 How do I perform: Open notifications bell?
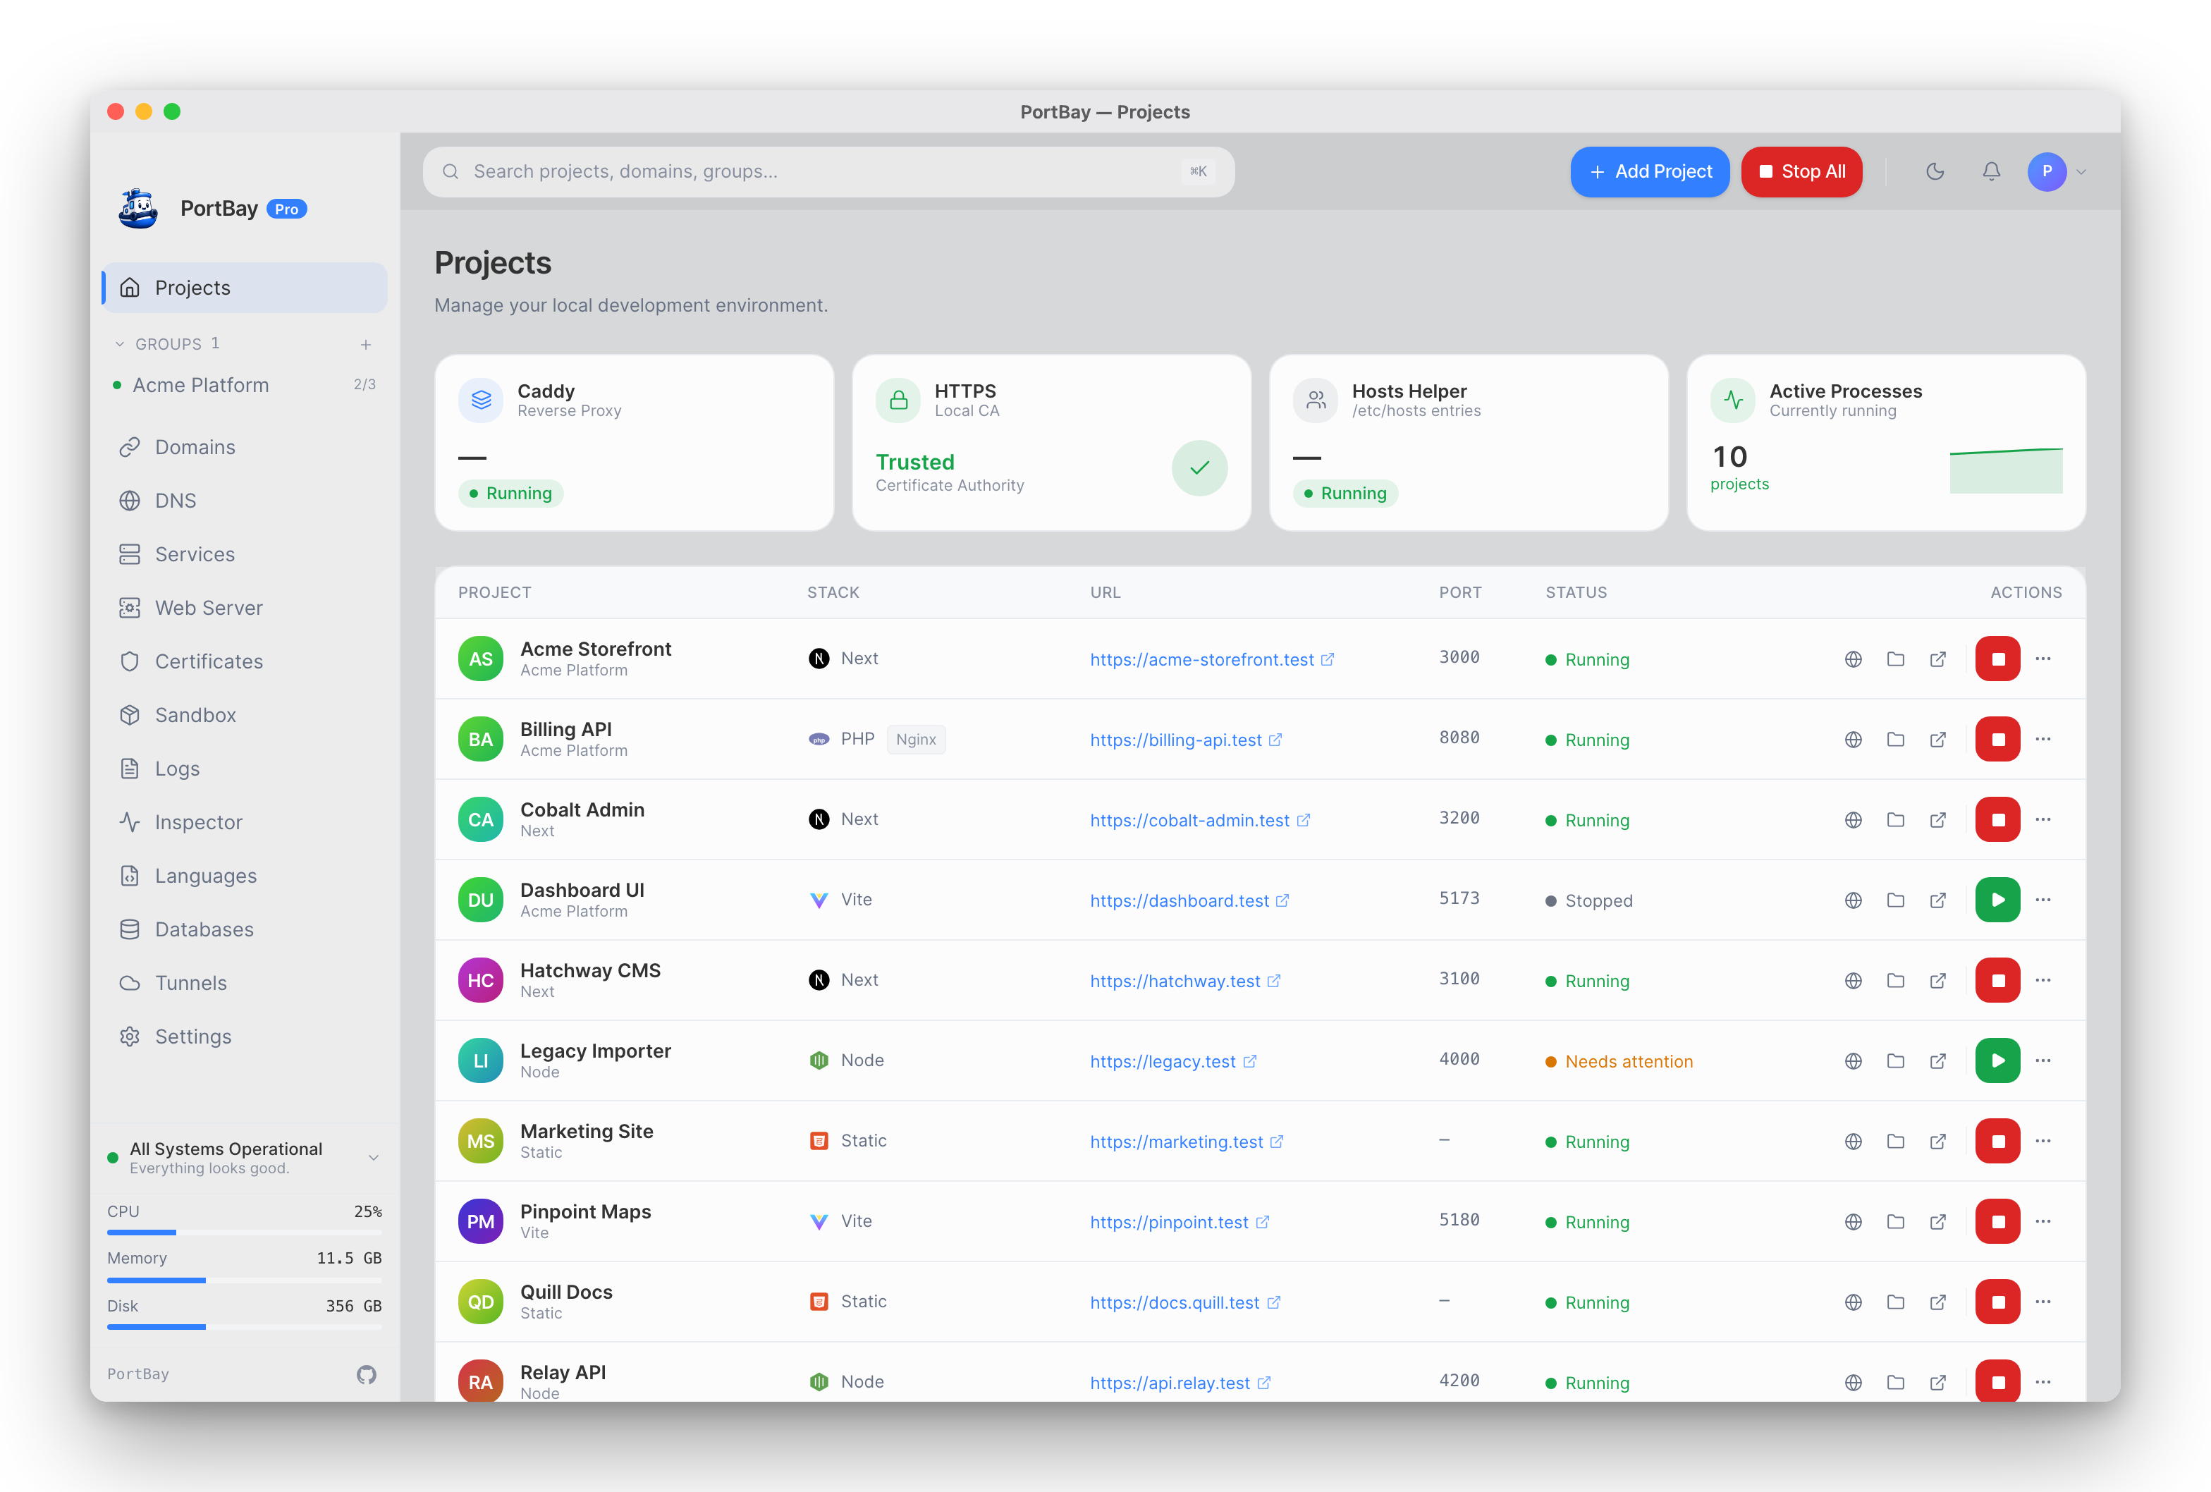pyautogui.click(x=1990, y=171)
